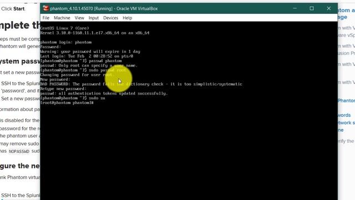Click the 'Last login: Tue Feb 2' line
The image size is (355, 200).
click(87, 56)
